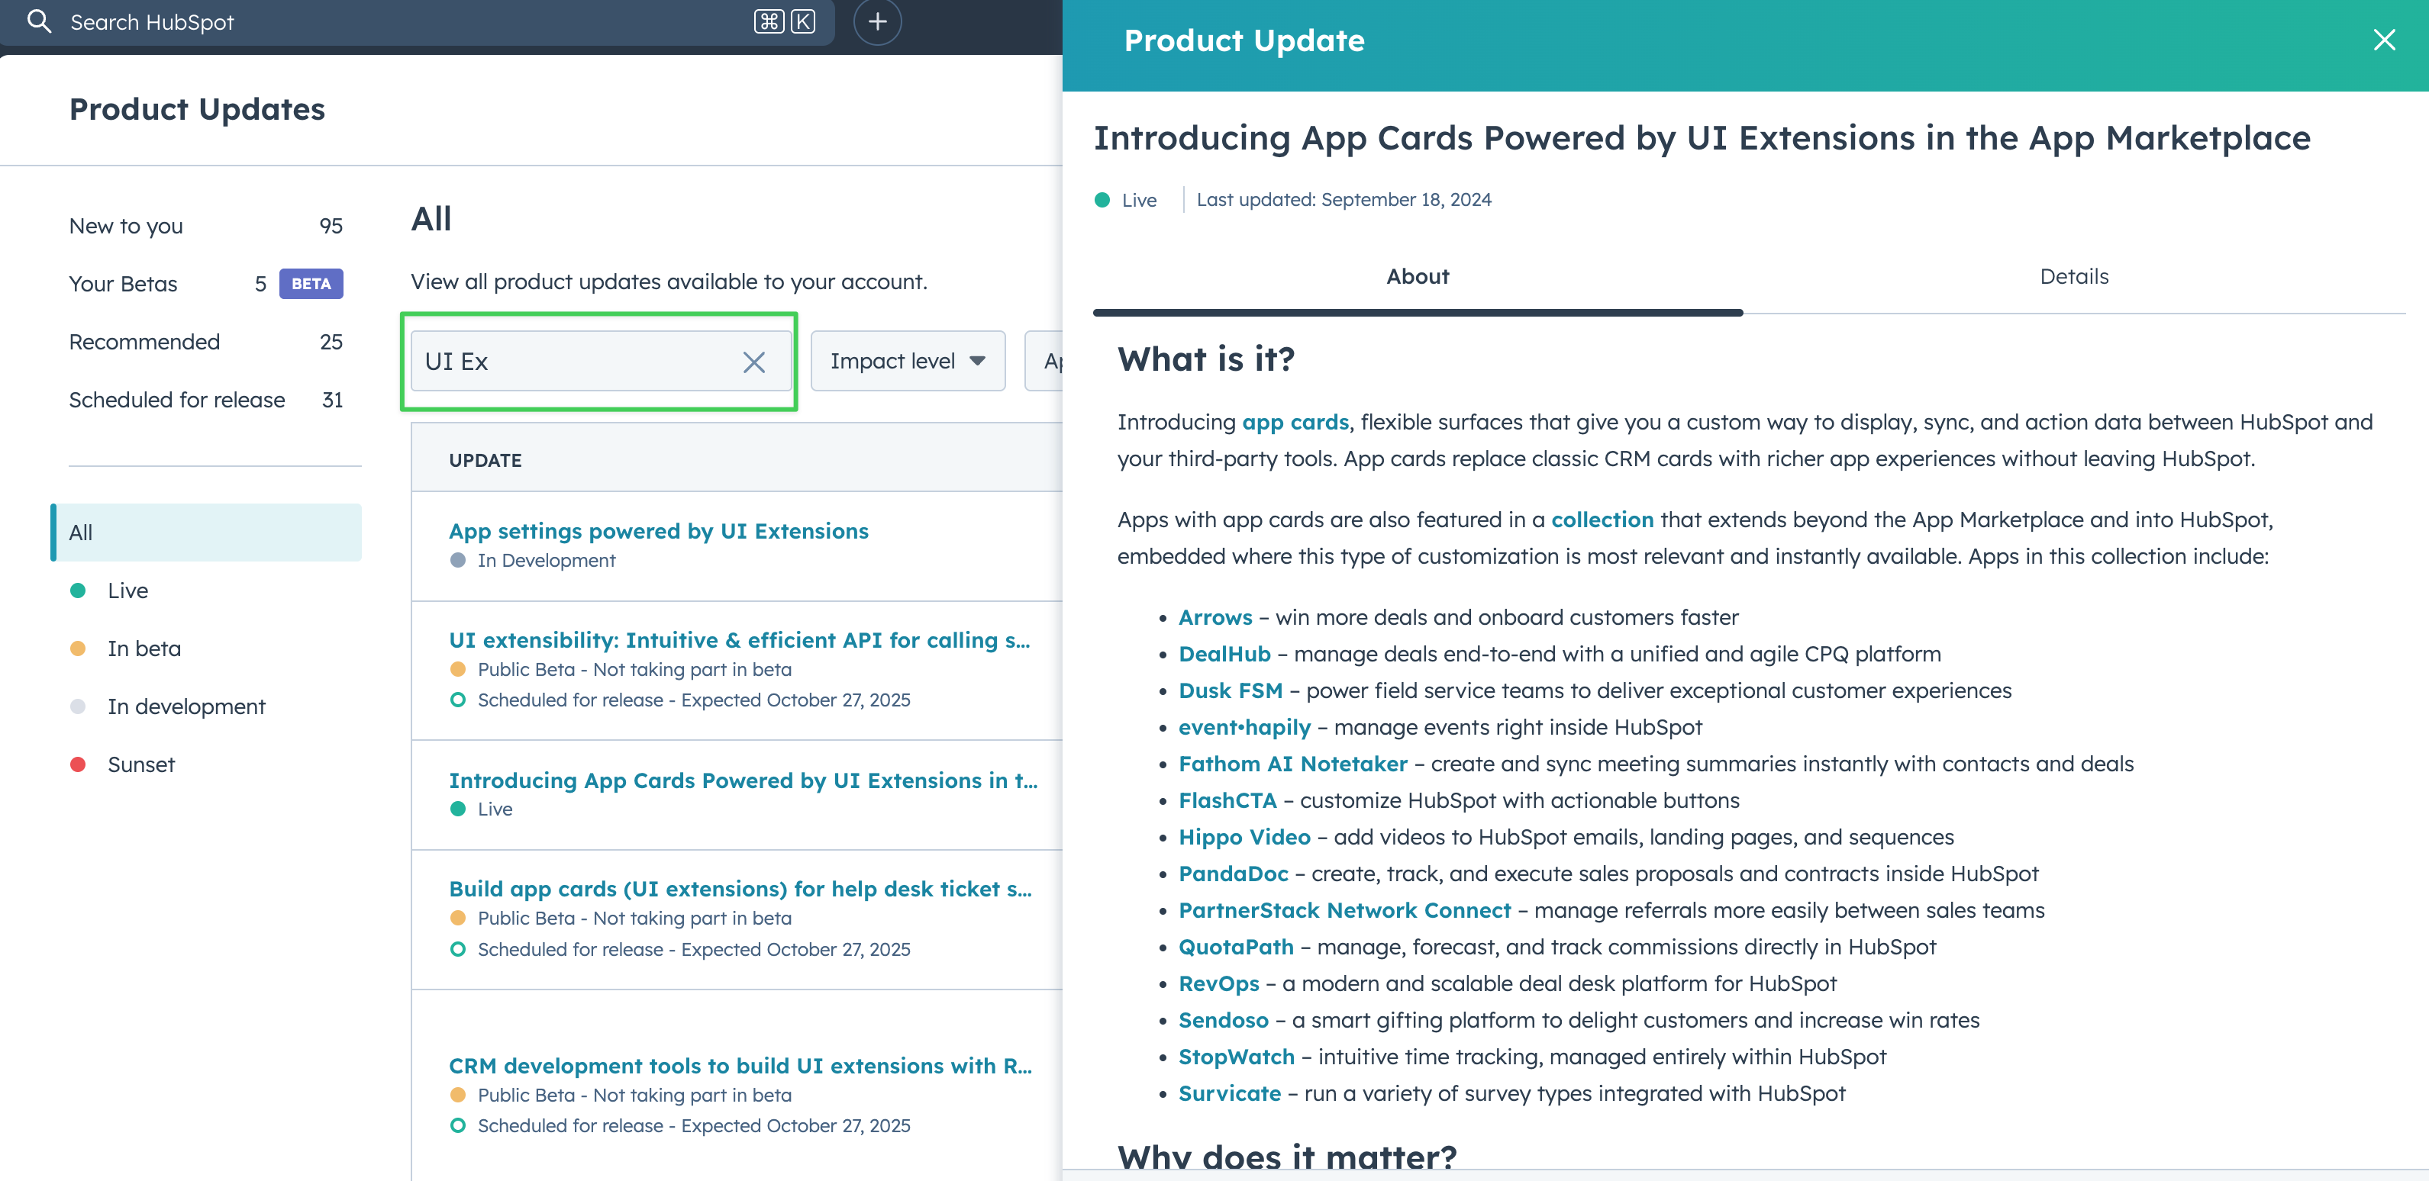The image size is (2429, 1181).
Task: Switch to the Details tab
Action: [x=2073, y=276]
